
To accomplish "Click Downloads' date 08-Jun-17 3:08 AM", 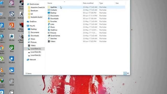I will [90, 19].
